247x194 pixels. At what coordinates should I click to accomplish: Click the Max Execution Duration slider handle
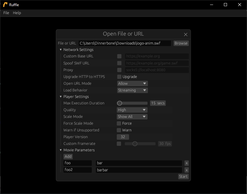(x=119, y=103)
